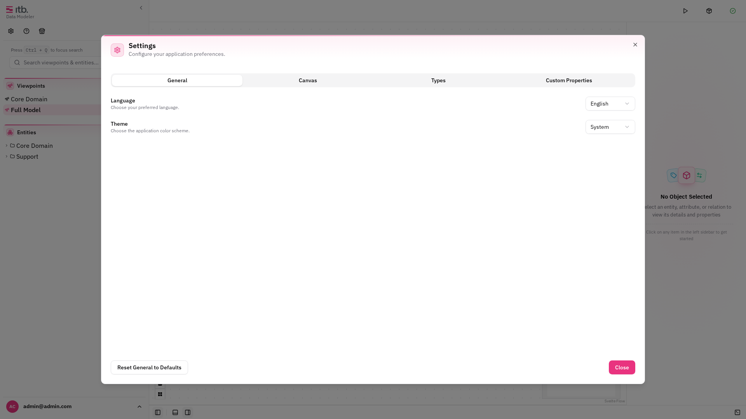Click the Language setting label
Image resolution: width=746 pixels, height=419 pixels.
point(123,100)
